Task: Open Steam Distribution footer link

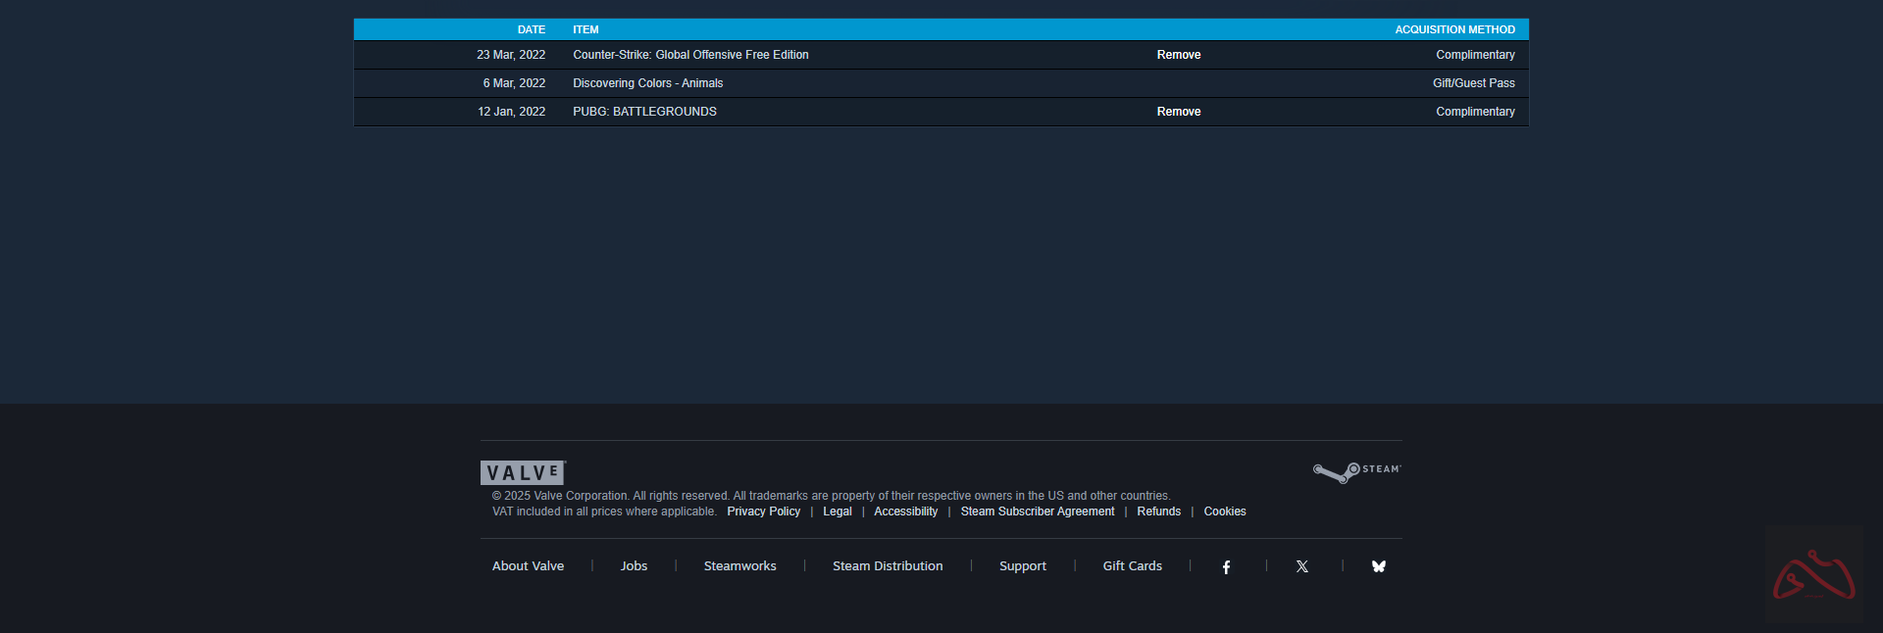Action: (888, 566)
